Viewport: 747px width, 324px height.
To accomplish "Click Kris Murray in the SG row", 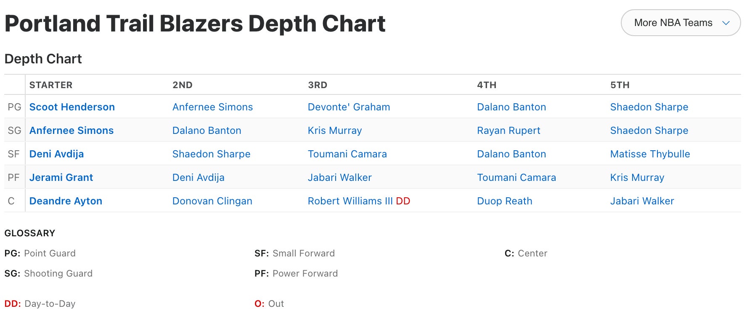I will [334, 131].
